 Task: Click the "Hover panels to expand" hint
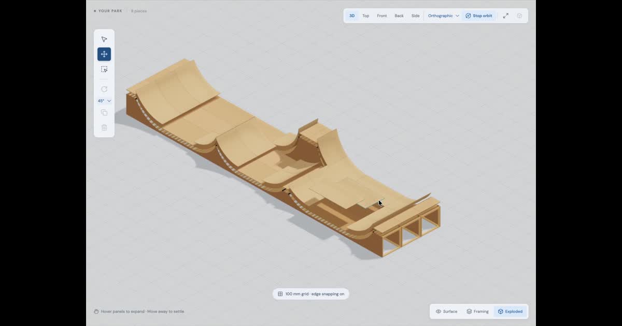pos(139,312)
